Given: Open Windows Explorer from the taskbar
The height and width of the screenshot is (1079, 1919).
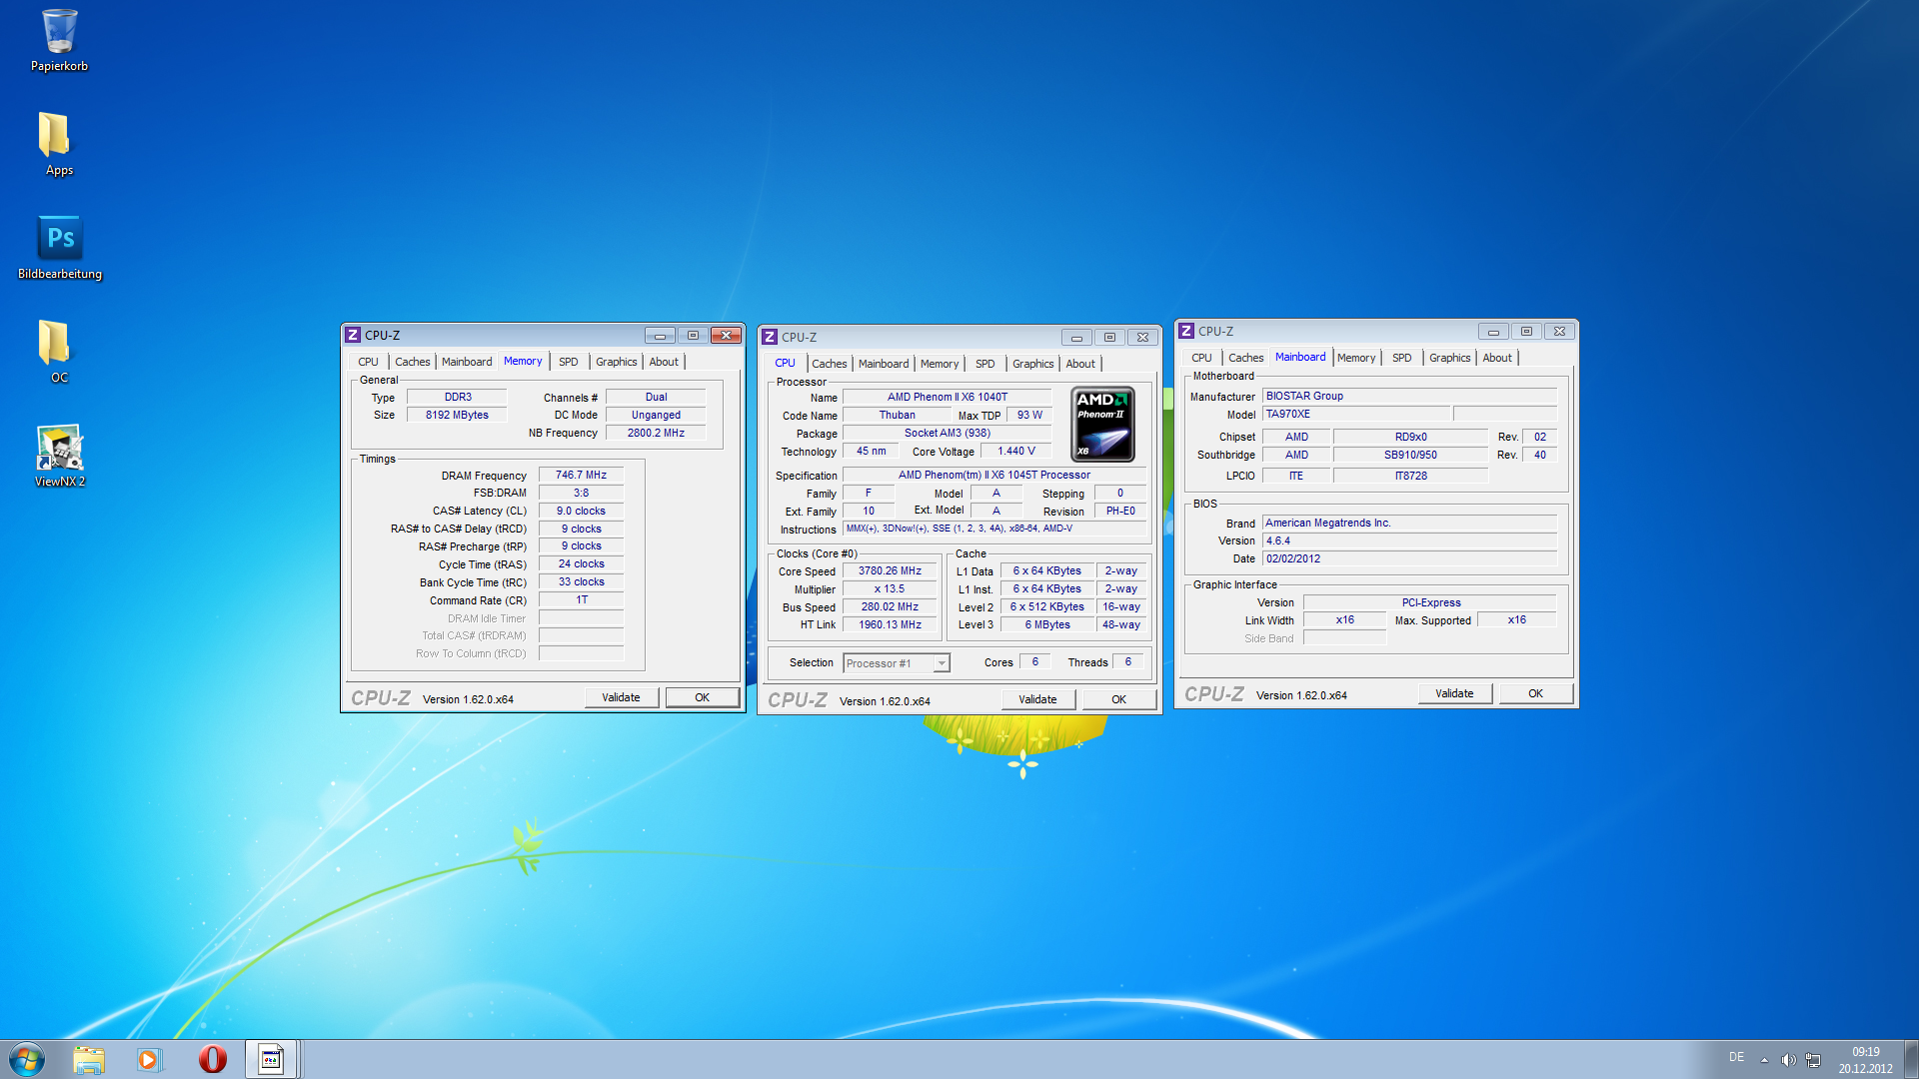Looking at the screenshot, I should click(x=89, y=1059).
